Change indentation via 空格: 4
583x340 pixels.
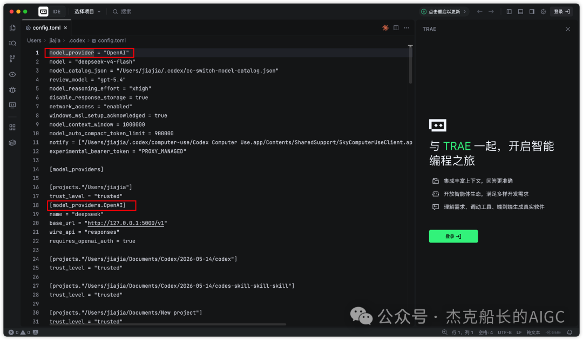coord(486,332)
